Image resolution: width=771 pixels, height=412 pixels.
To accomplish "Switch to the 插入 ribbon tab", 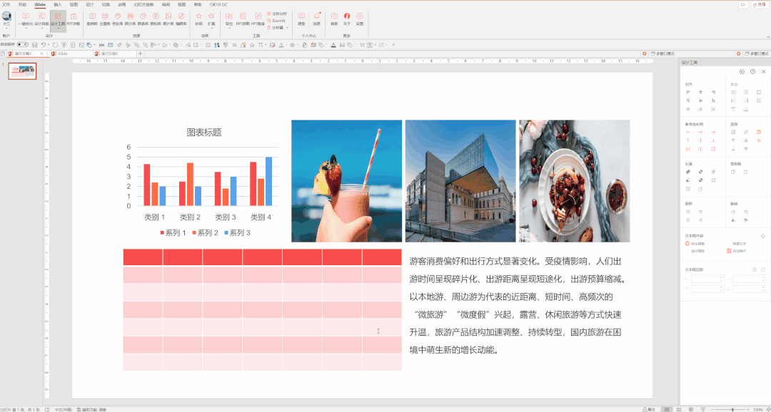I will tap(58, 4).
